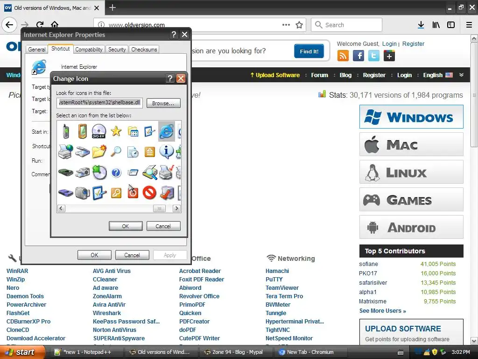
Task: Click Blog in site navigation bar
Action: [x=345, y=75]
